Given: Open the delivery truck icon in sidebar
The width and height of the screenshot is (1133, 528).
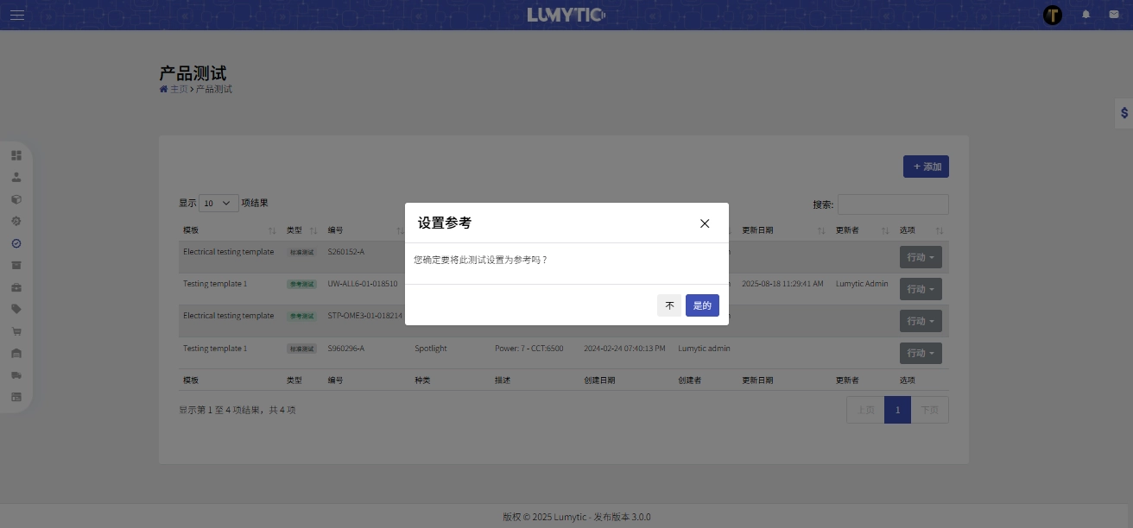Looking at the screenshot, I should [16, 375].
